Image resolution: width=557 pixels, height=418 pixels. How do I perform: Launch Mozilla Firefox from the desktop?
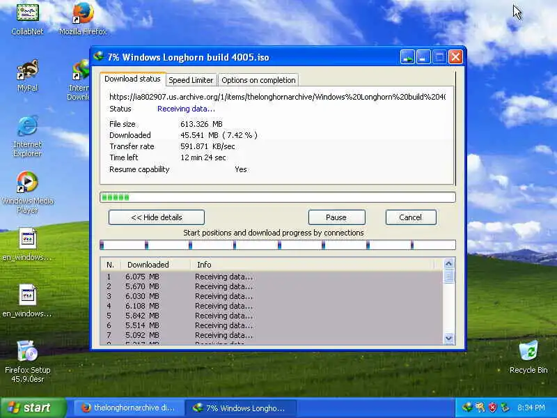point(83,19)
